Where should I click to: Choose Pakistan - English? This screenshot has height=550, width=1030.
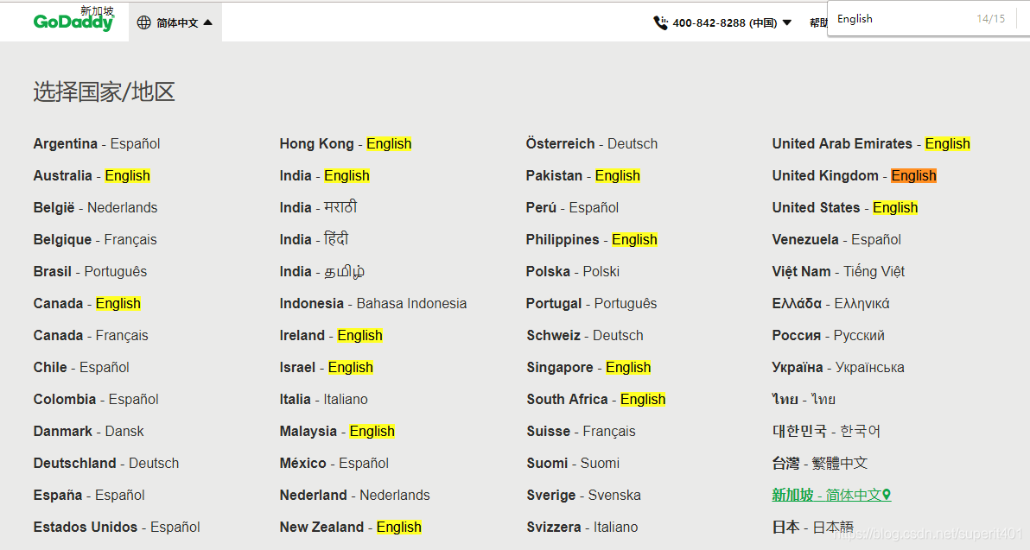(x=583, y=176)
